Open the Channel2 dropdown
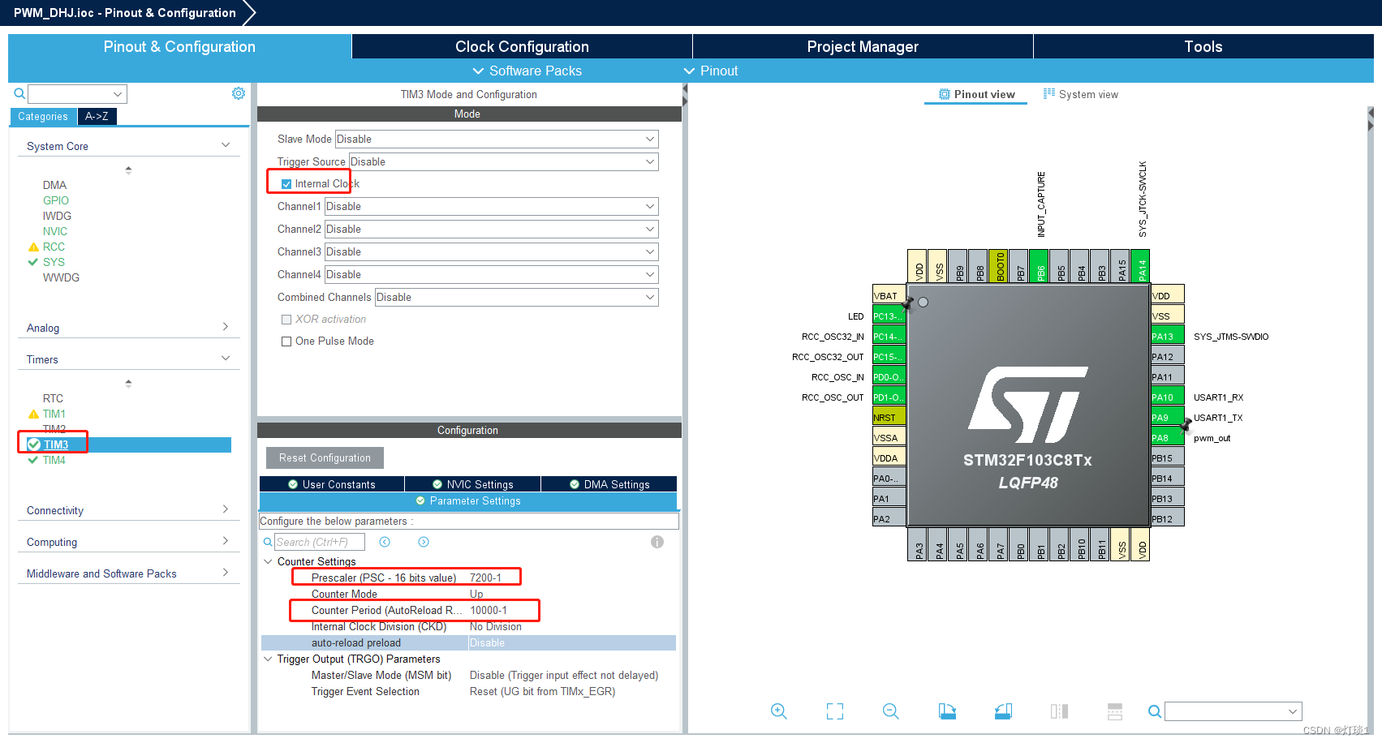1382x743 pixels. pos(492,229)
